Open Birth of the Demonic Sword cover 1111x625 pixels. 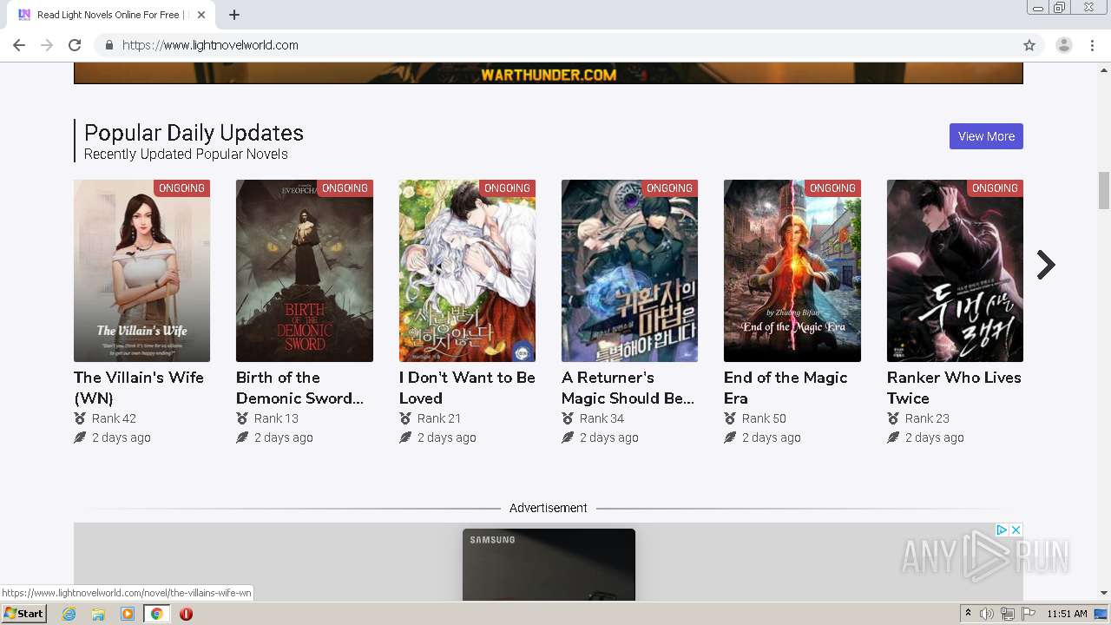pyautogui.click(x=305, y=271)
